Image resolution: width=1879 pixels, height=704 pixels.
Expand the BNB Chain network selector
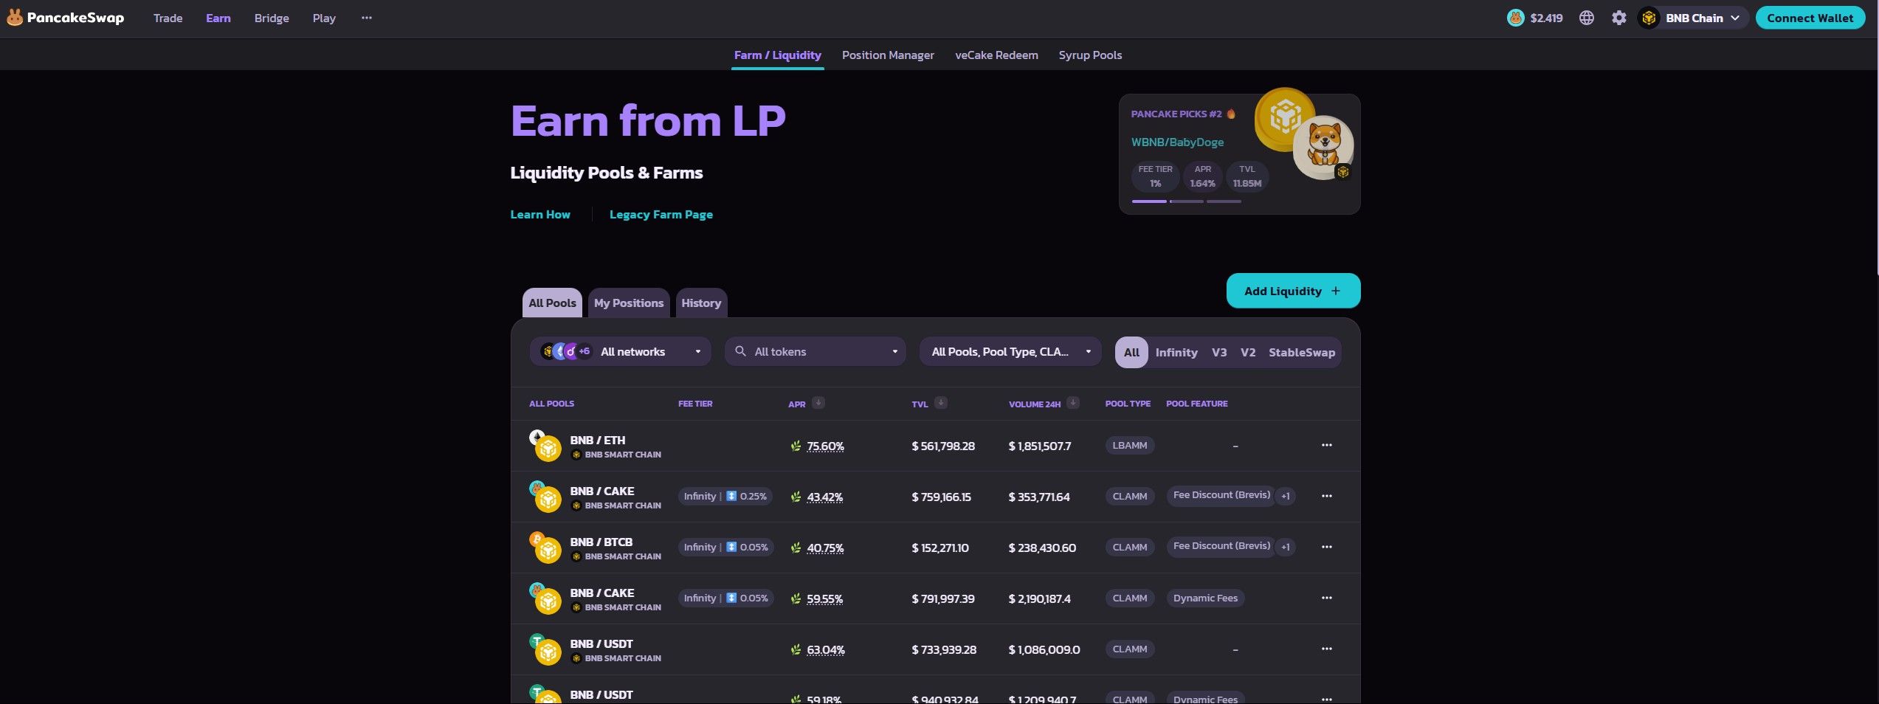1694,18
